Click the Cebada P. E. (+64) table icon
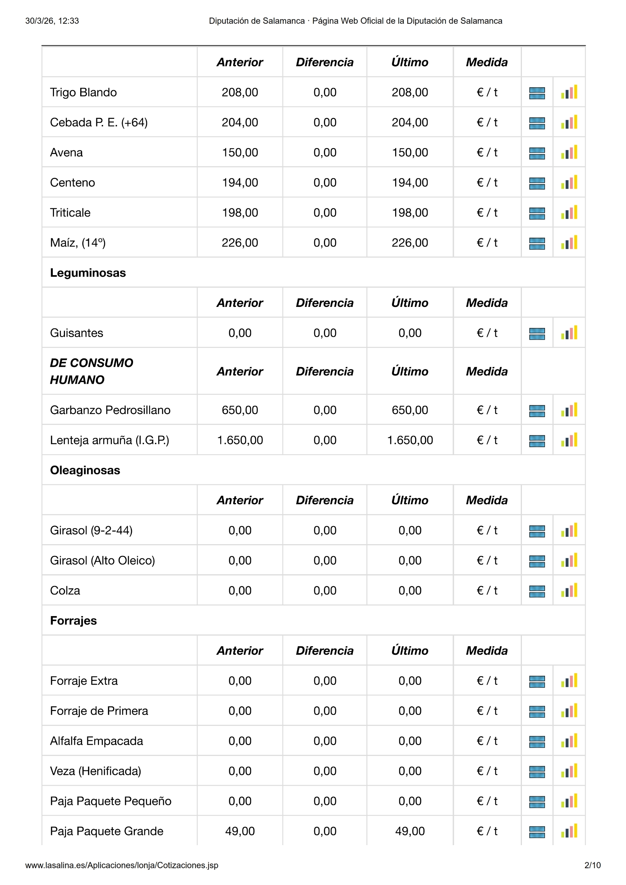Image resolution: width=626 pixels, height=885 pixels. [537, 123]
